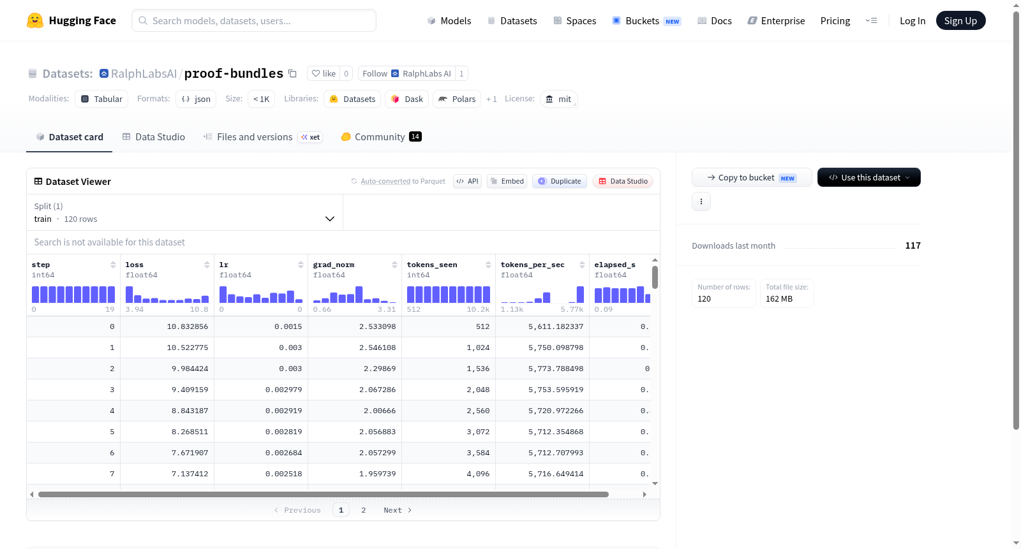The image size is (1021, 549).
Task: Open the RalphLabsAI organization link
Action: tap(144, 73)
